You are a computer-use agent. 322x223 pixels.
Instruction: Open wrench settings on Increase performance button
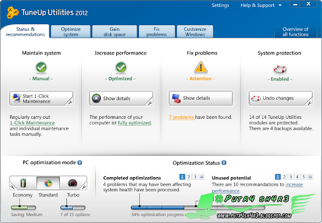(x=150, y=103)
